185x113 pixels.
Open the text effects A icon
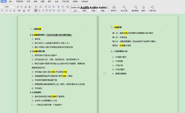click(x=2, y=10)
